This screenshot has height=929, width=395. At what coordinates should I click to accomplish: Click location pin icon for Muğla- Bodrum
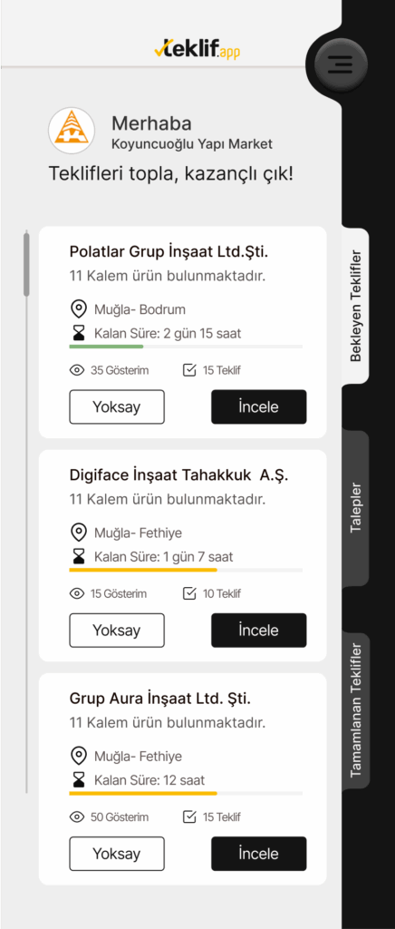[x=78, y=309]
